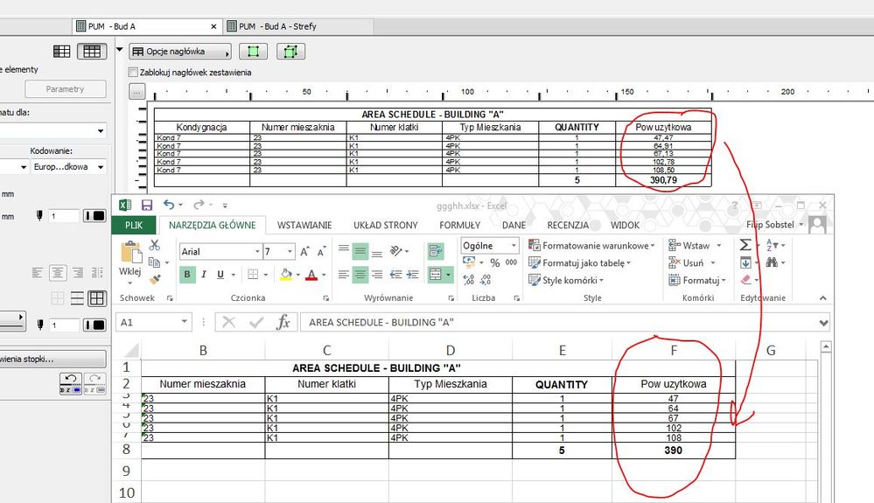Toggle Wrap Text button
This screenshot has height=503, width=874.
(x=436, y=251)
